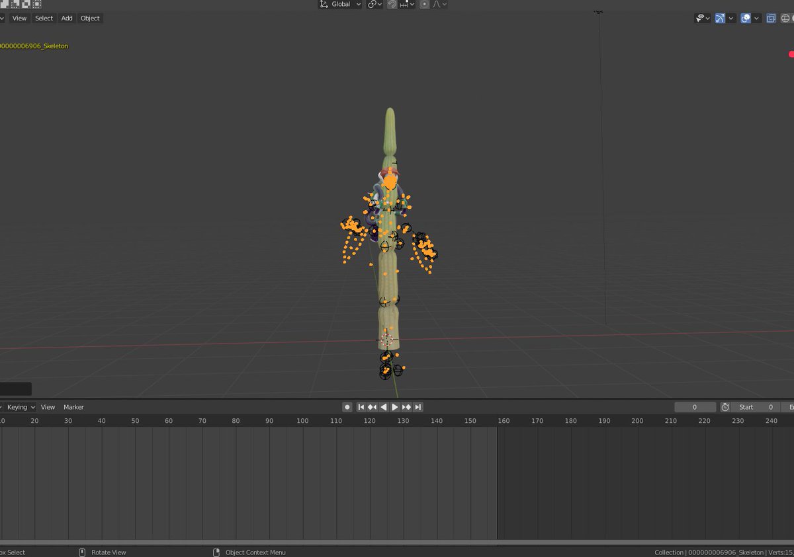
Task: Click the light object at top of viewport
Action: coord(599,11)
